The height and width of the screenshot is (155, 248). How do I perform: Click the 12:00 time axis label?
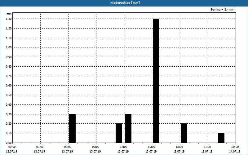(x=123, y=147)
